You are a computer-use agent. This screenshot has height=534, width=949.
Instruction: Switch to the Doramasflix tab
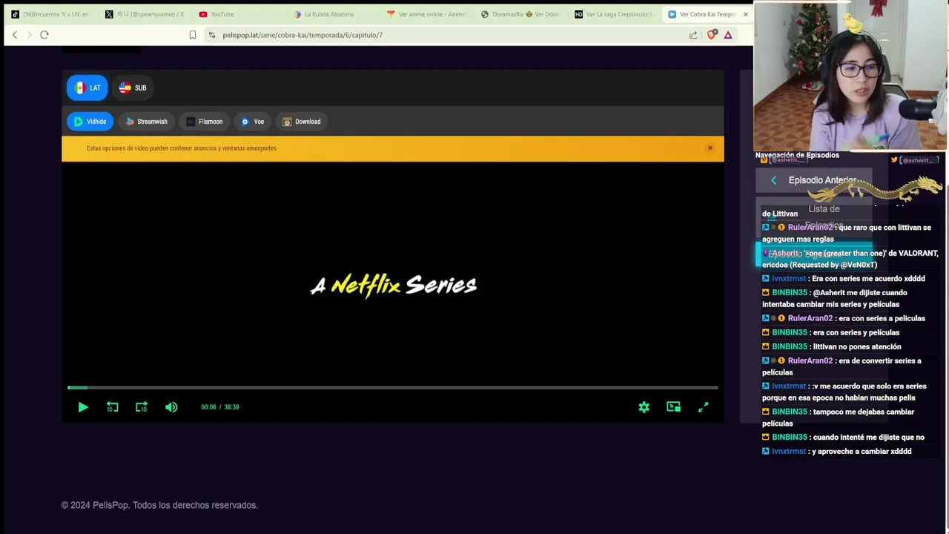[520, 14]
